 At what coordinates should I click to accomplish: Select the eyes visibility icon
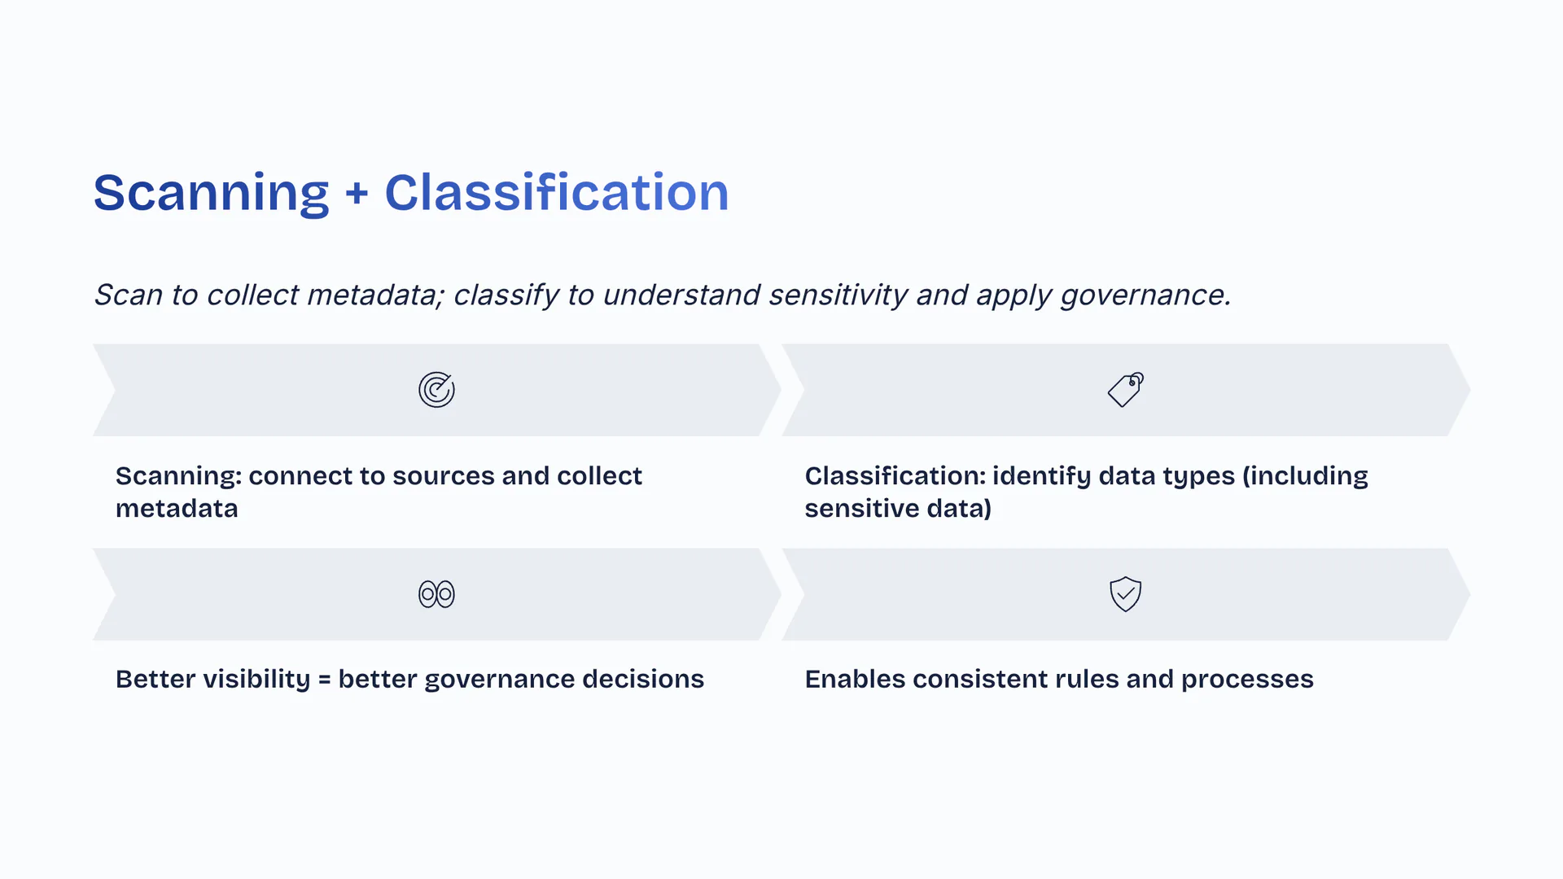[x=436, y=594]
